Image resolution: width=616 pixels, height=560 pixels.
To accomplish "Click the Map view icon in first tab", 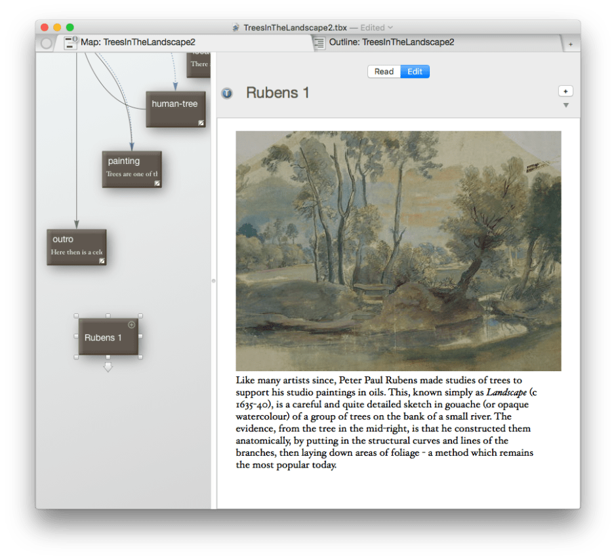I will click(71, 43).
